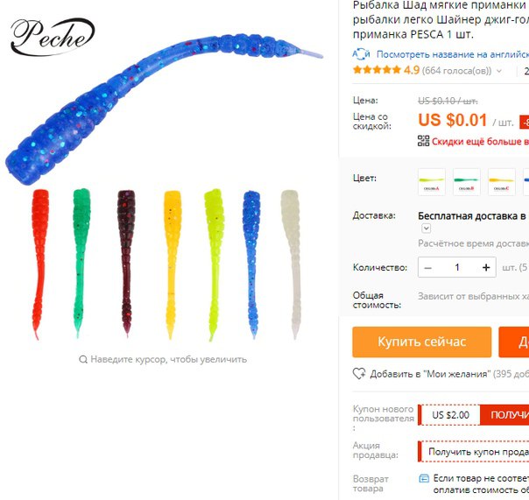Click the quantity input field
The image size is (529, 500).
pyautogui.click(x=457, y=268)
